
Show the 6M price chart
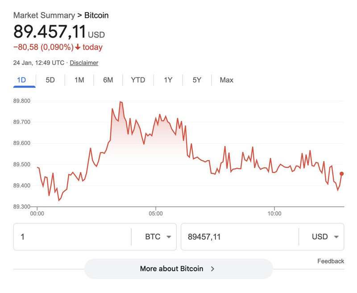coord(108,80)
